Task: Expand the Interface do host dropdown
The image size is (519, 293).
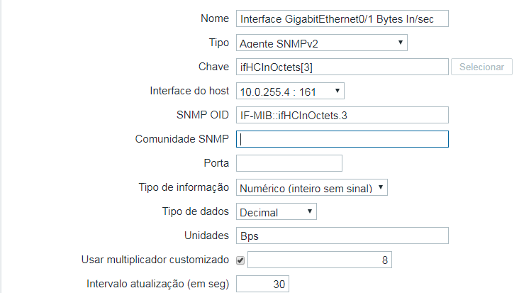Action: 289,92
